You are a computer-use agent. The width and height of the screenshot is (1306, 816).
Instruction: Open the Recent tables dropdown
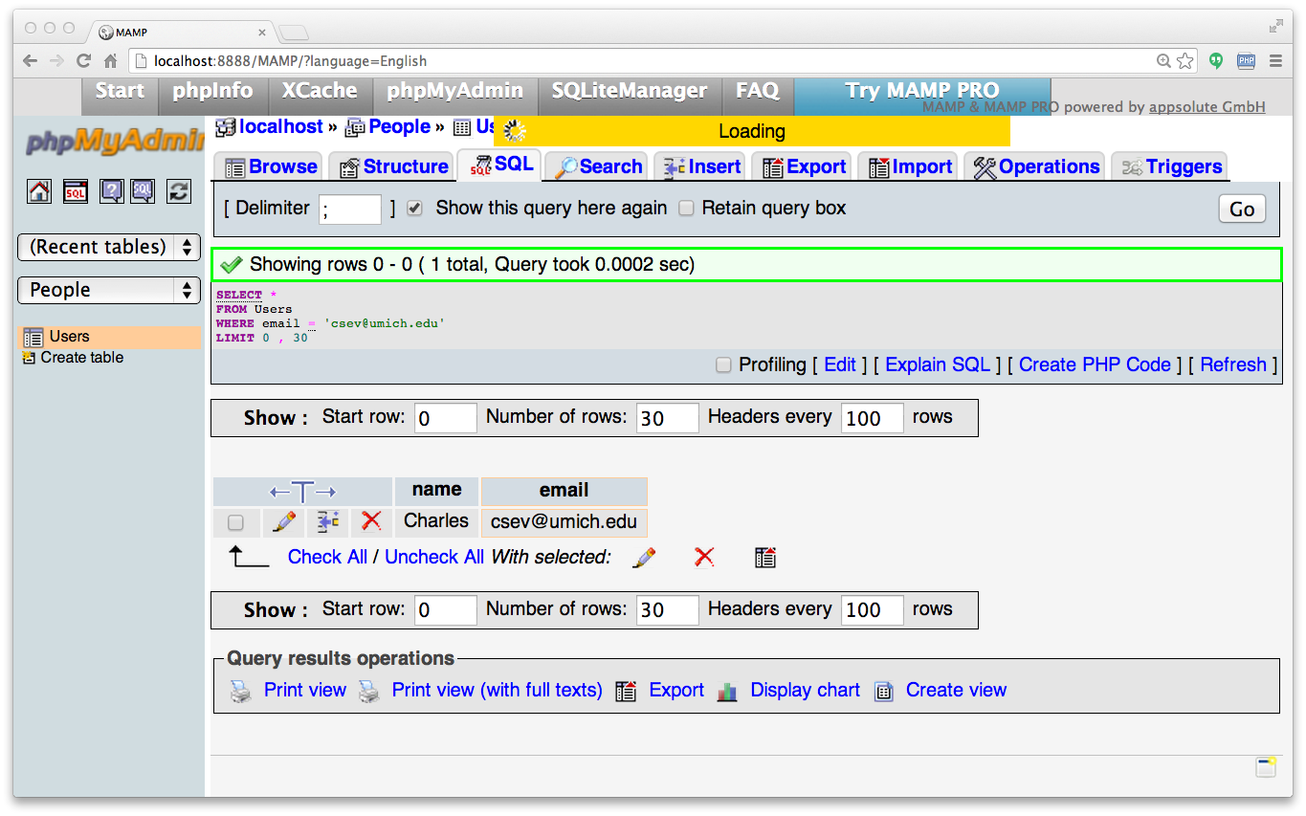click(x=109, y=247)
